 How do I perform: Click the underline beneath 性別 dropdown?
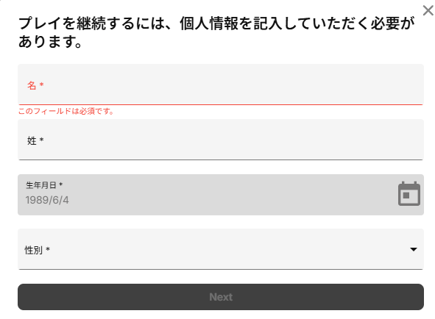coord(221,269)
